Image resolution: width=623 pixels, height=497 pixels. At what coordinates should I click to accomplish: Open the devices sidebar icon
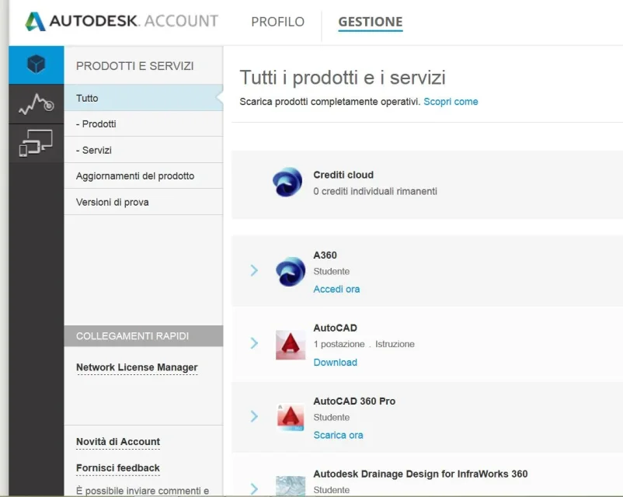tap(36, 143)
